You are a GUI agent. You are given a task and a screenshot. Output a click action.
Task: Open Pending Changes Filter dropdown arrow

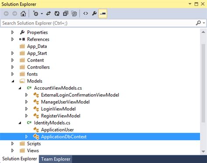pyautogui.click(x=42, y=14)
